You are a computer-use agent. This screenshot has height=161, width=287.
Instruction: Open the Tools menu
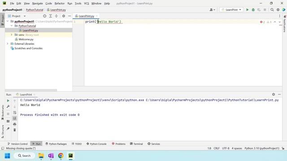(78, 3)
